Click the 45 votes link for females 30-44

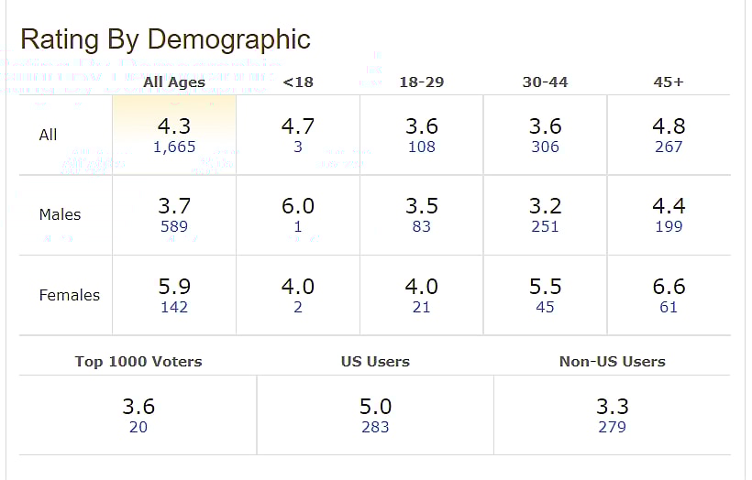(x=545, y=307)
